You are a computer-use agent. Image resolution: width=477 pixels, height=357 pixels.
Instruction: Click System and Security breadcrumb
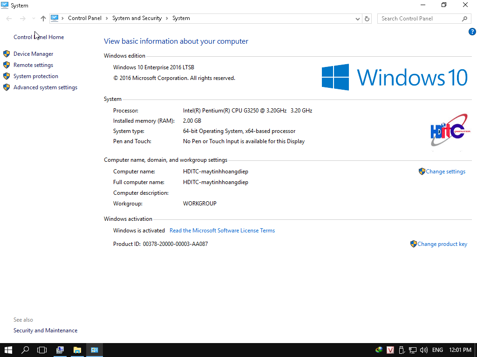(x=137, y=18)
